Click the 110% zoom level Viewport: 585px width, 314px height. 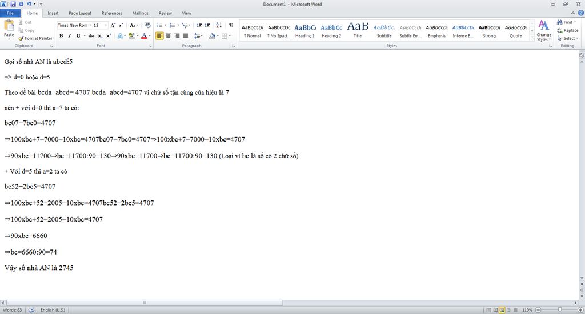click(x=527, y=310)
